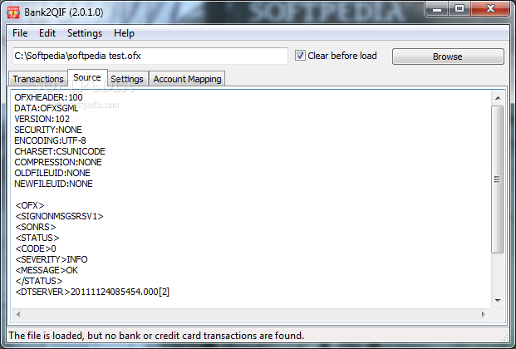Click inside the file path input field
Image resolution: width=516 pixels, height=349 pixels.
click(x=150, y=56)
